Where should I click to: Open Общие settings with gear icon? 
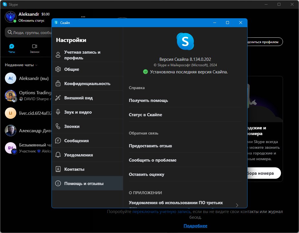87,69
